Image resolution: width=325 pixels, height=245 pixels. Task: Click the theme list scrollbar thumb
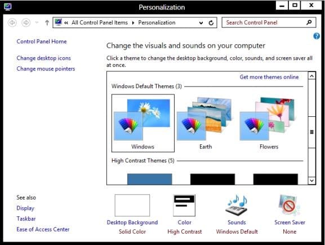[x=311, y=132]
